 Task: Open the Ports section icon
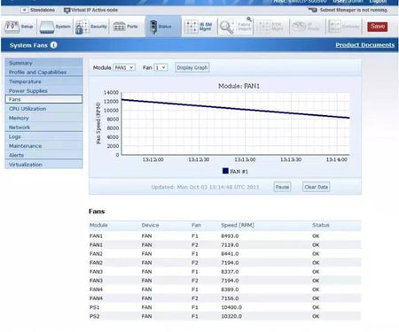[x=119, y=27]
